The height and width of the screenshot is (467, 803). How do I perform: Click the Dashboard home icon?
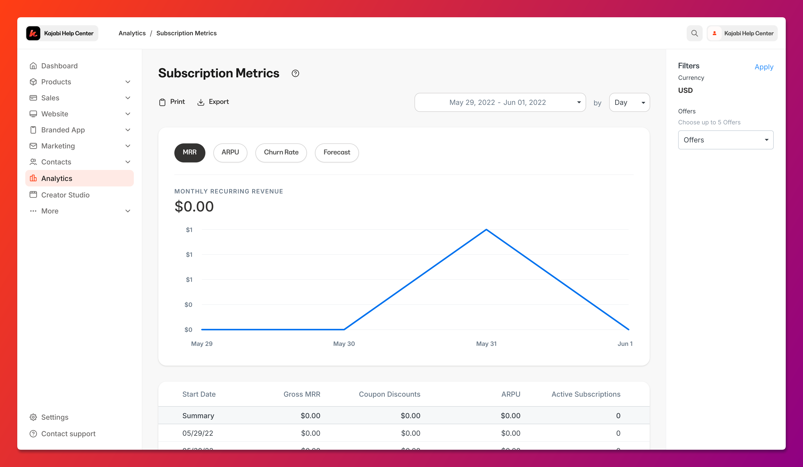pos(33,66)
